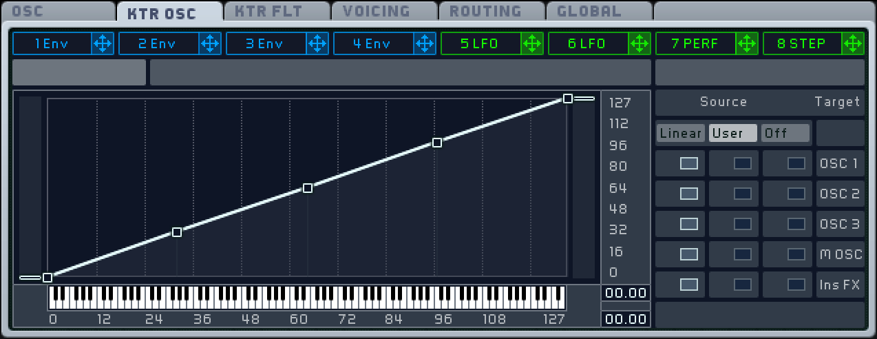Set Ins FX keytracking to Off

796,285
